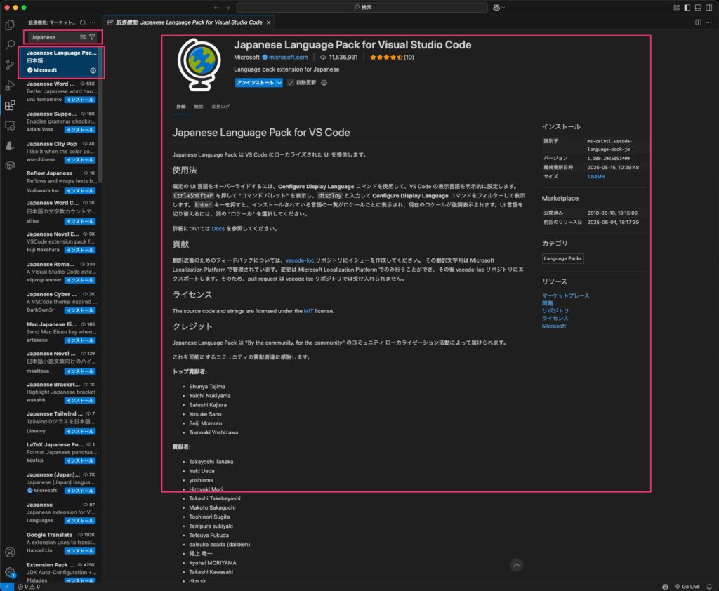Viewport: 719px width, 591px height.
Task: Select the Japanese Cyber extension list item
Action: [61, 302]
